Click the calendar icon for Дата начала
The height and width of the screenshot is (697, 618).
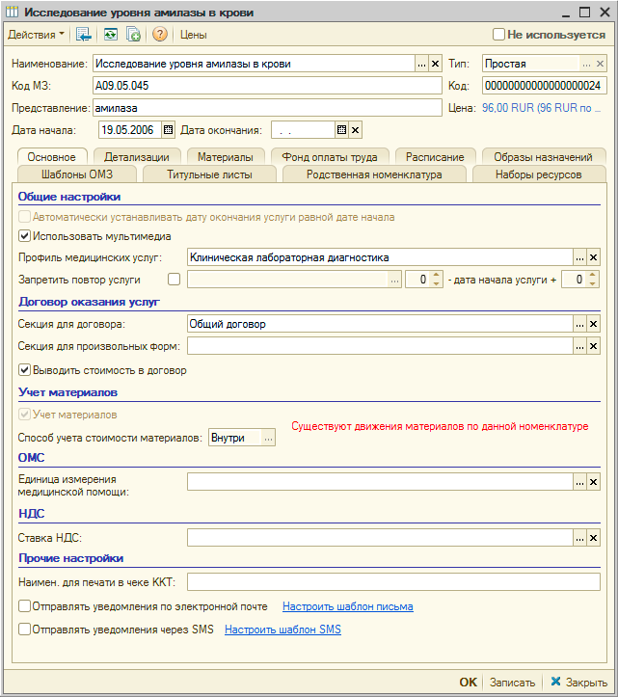[x=168, y=130]
